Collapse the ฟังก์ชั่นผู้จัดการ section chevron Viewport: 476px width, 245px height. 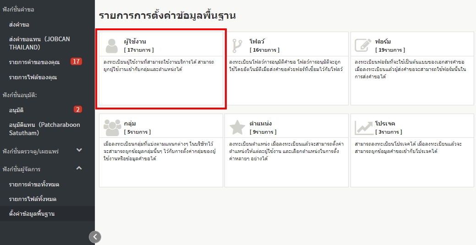[79, 169]
